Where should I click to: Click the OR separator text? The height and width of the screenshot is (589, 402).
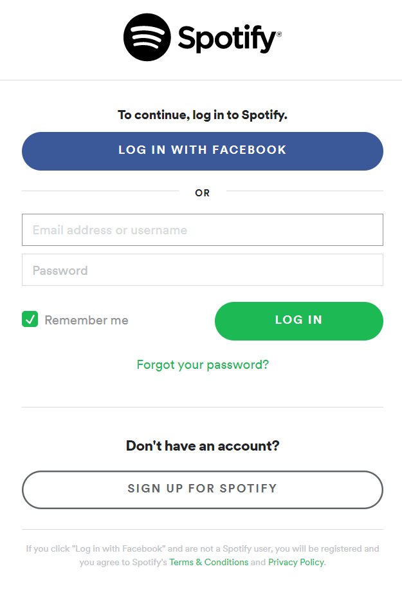click(x=203, y=192)
